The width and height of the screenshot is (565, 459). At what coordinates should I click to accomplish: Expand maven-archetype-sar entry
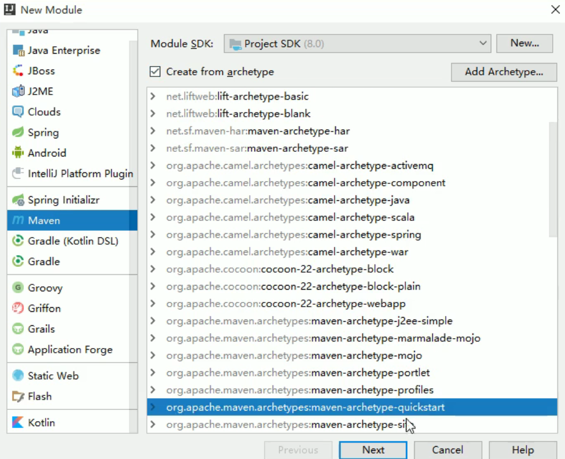(153, 148)
